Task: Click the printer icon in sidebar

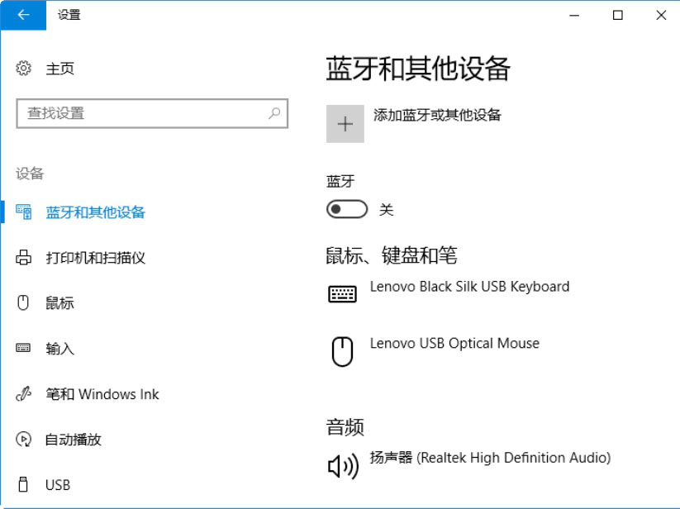Action: 24,258
